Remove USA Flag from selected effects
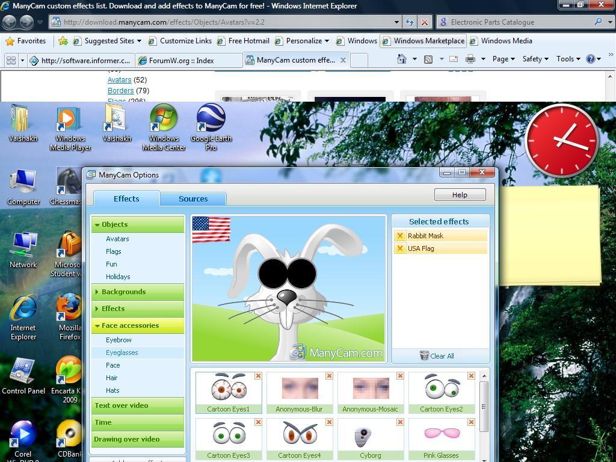This screenshot has height=462, width=616. coord(400,248)
